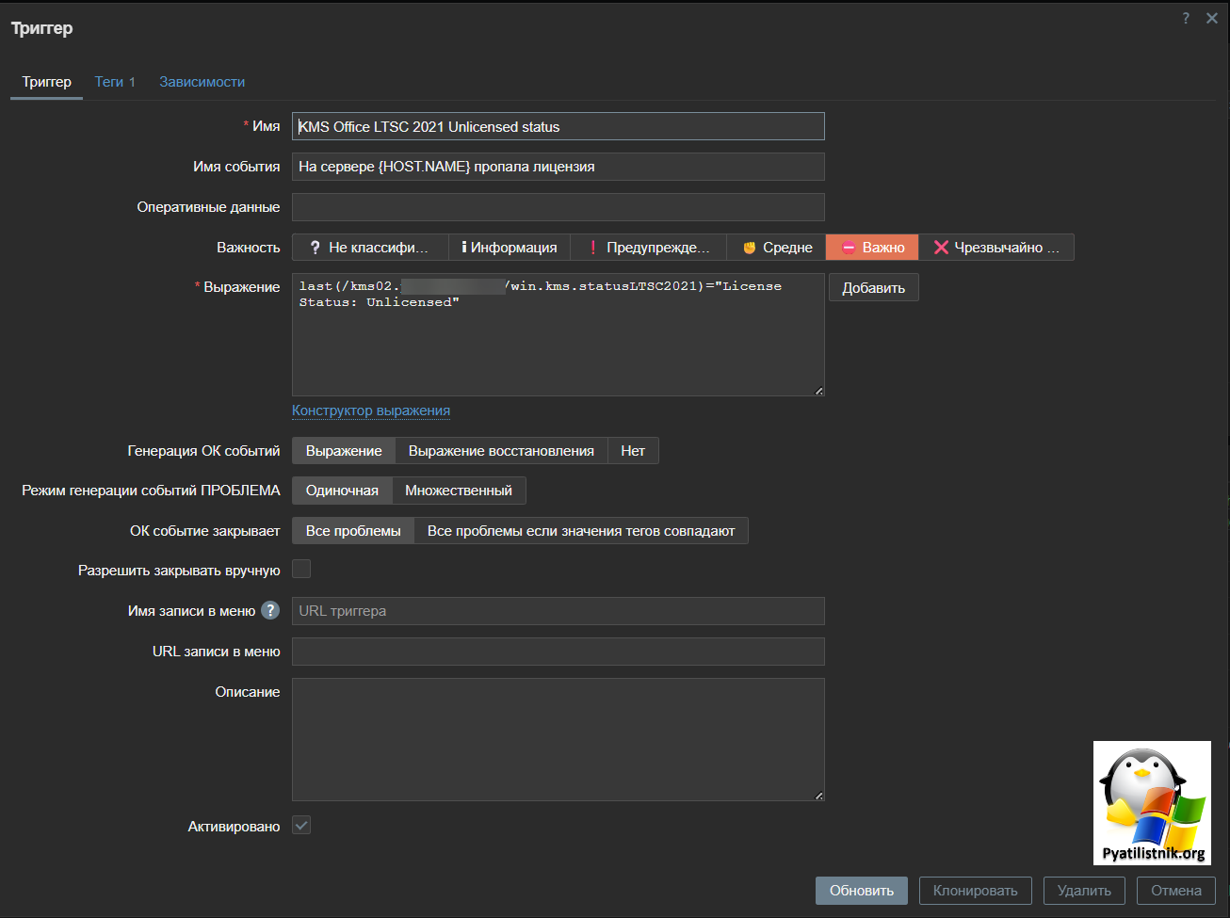Screen dimensions: 1230x918
Task: Switch to the Триггер tab
Action: coord(47,82)
